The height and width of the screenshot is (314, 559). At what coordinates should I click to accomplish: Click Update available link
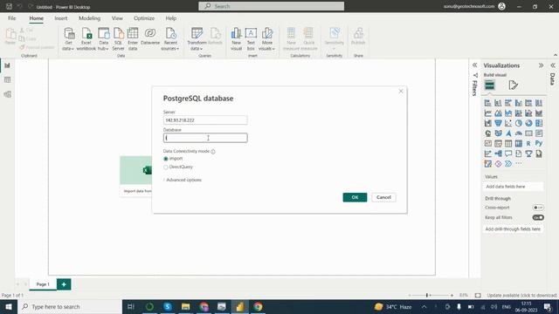(522, 296)
